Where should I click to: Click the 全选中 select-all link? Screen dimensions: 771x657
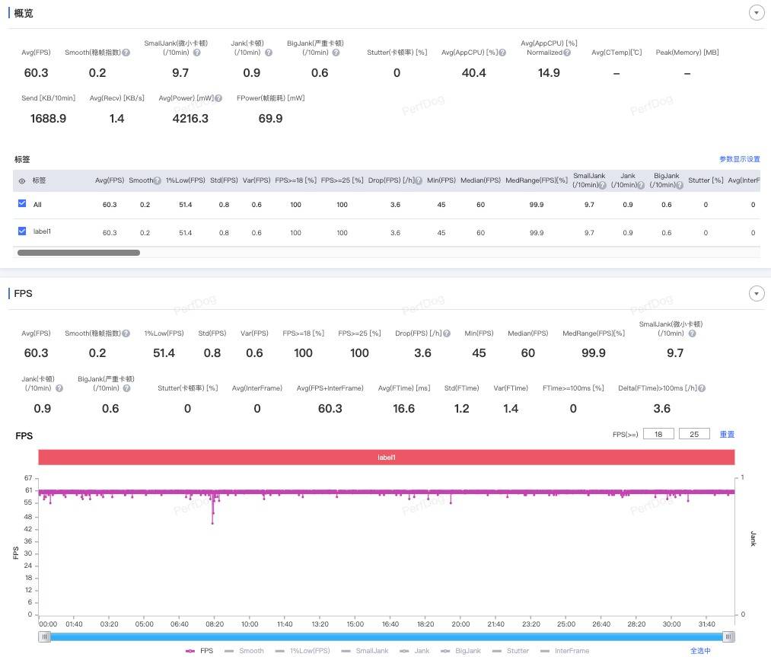coord(700,651)
